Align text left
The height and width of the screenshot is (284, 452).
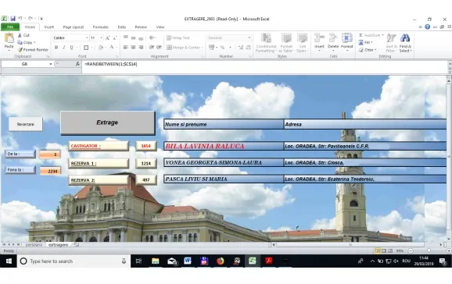126,47
